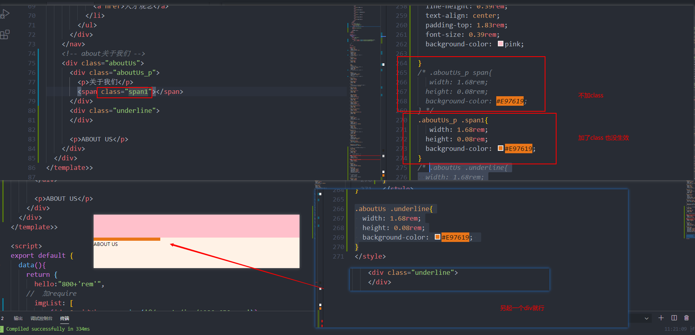The width and height of the screenshot is (695, 335).
Task: Switch to the 输出 panel tab
Action: (18, 318)
